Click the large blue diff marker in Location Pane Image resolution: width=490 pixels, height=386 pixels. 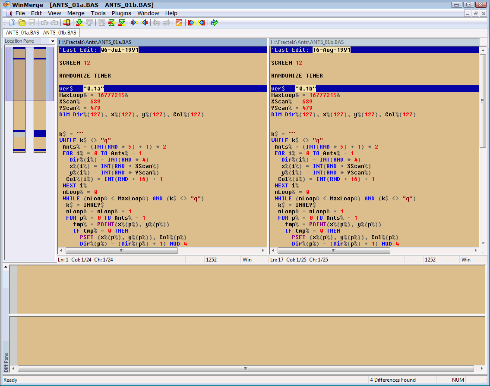(40, 134)
